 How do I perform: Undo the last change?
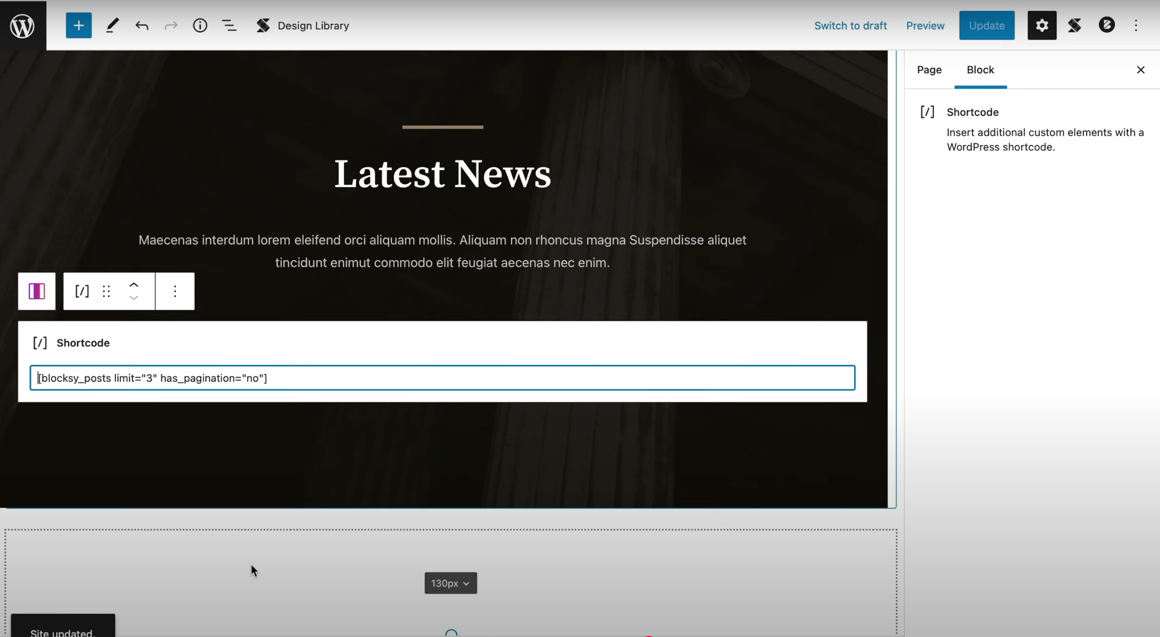coord(142,25)
